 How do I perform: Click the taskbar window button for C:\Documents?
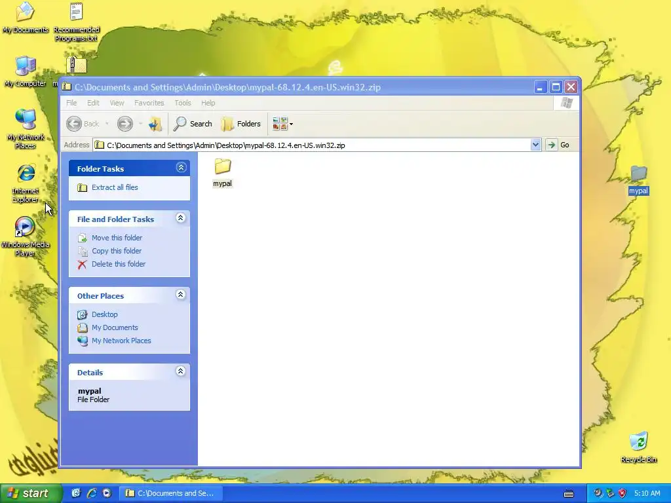(x=170, y=493)
